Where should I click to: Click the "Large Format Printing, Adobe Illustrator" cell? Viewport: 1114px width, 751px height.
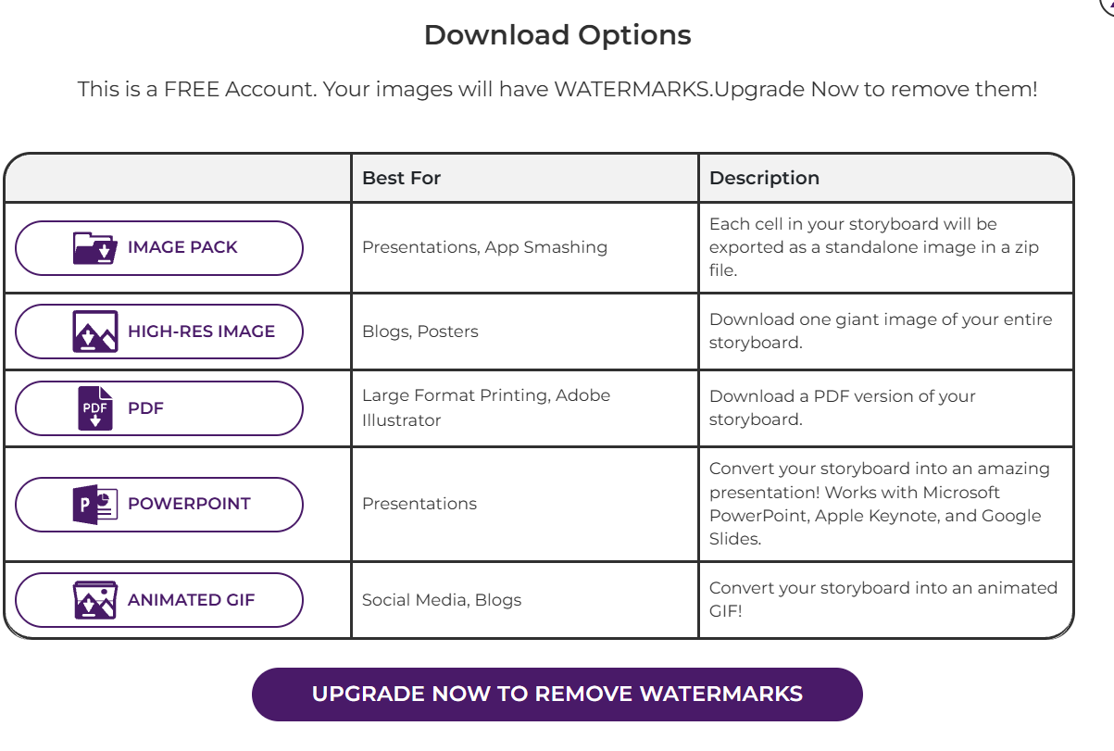[486, 407]
